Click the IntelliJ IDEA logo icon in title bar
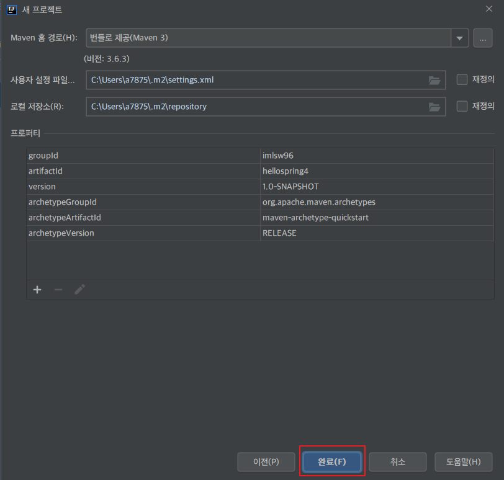Image resolution: width=504 pixels, height=480 pixels. [x=12, y=10]
